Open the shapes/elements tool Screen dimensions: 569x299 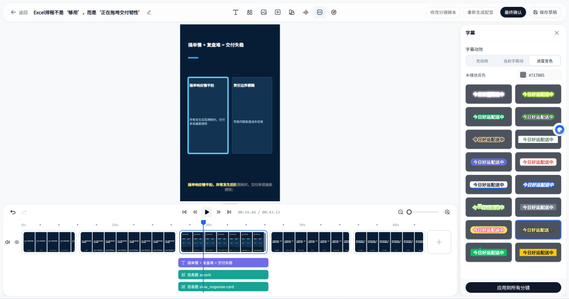point(250,12)
